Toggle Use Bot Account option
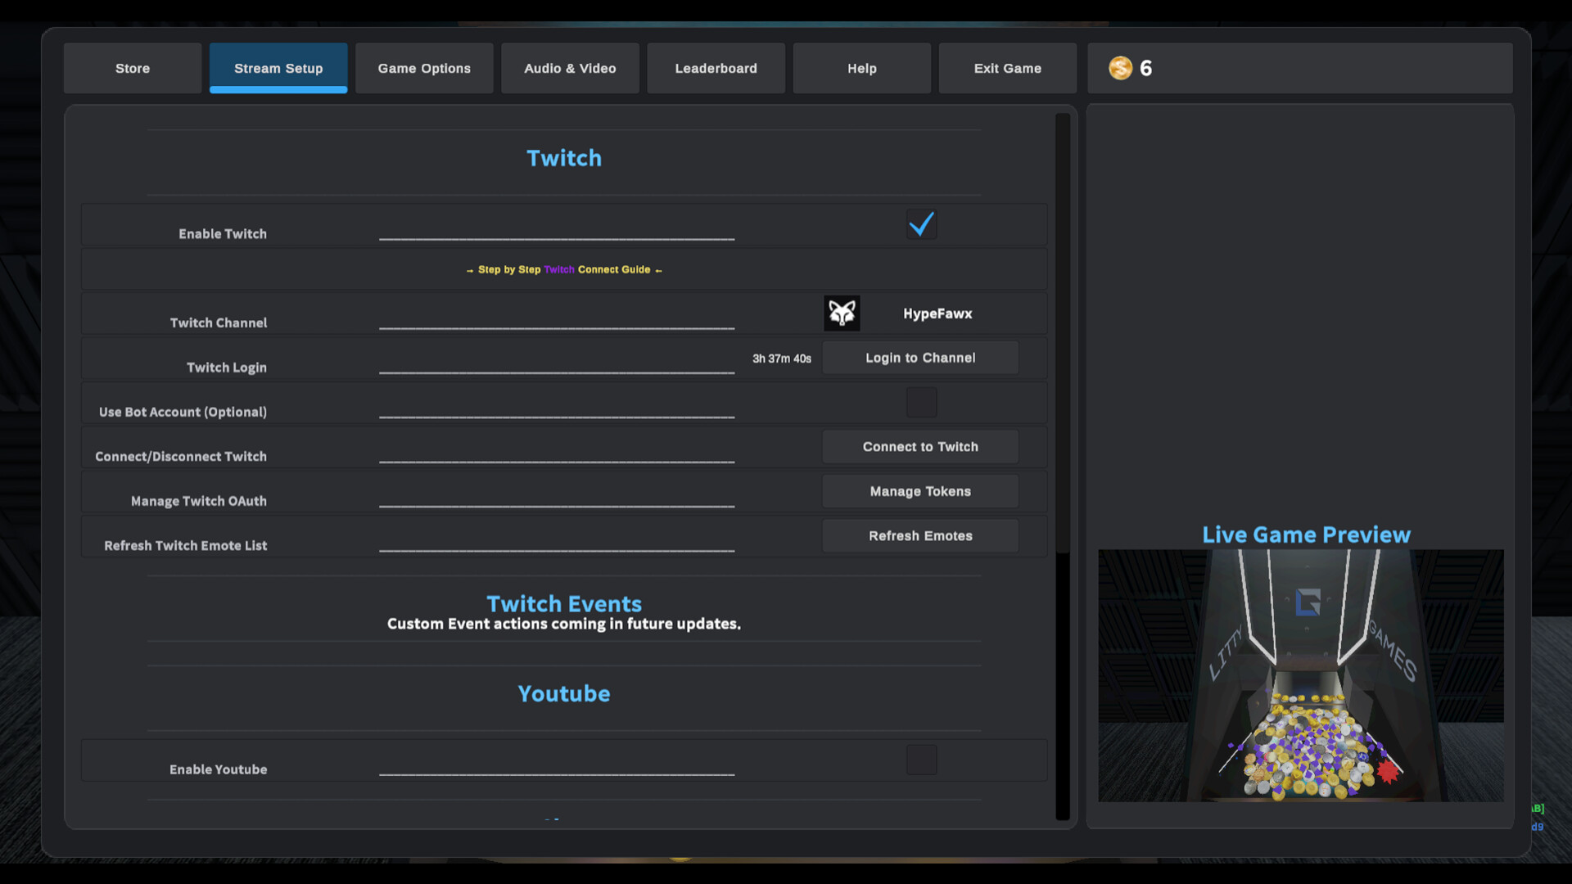The width and height of the screenshot is (1572, 884). [922, 402]
